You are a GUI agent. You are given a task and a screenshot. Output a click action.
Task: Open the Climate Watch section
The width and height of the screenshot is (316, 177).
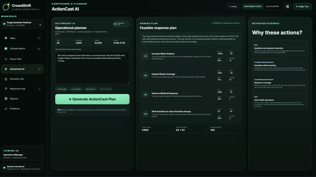click(x=22, y=48)
